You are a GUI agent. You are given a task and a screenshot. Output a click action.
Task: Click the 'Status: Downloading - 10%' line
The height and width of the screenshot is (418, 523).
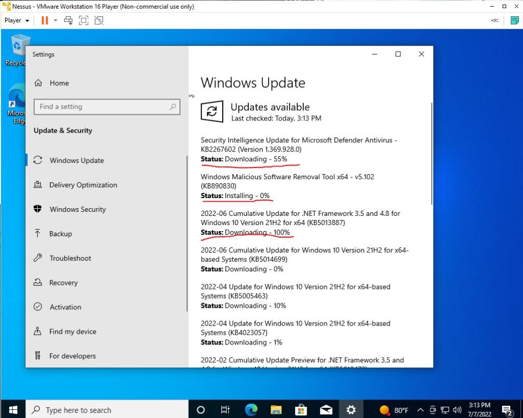(x=244, y=306)
